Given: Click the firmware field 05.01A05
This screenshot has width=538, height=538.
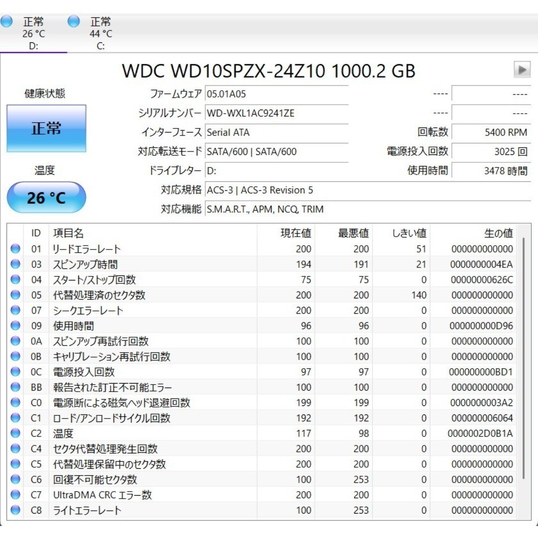Looking at the screenshot, I should 276,94.
